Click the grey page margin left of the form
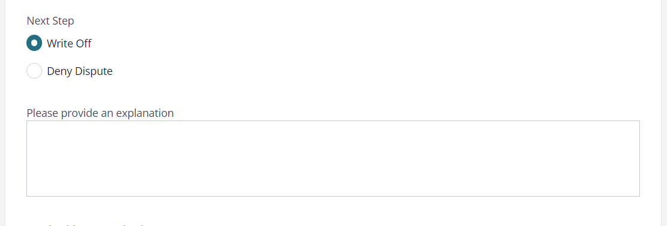The width and height of the screenshot is (667, 226). tap(2, 113)
